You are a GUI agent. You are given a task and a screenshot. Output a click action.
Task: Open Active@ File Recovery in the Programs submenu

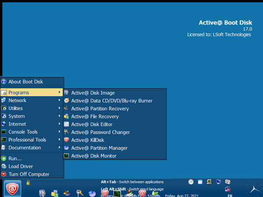click(x=115, y=116)
